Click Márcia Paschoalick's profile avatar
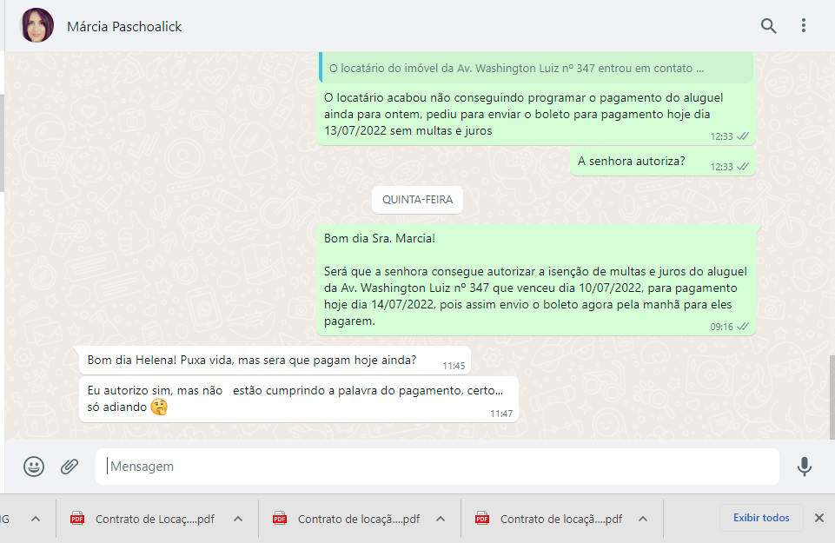 coord(36,26)
